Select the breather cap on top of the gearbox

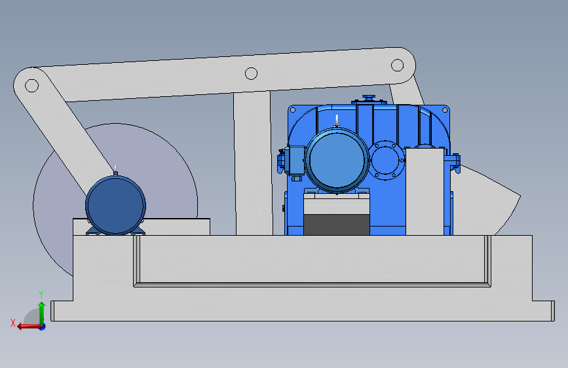(x=369, y=98)
